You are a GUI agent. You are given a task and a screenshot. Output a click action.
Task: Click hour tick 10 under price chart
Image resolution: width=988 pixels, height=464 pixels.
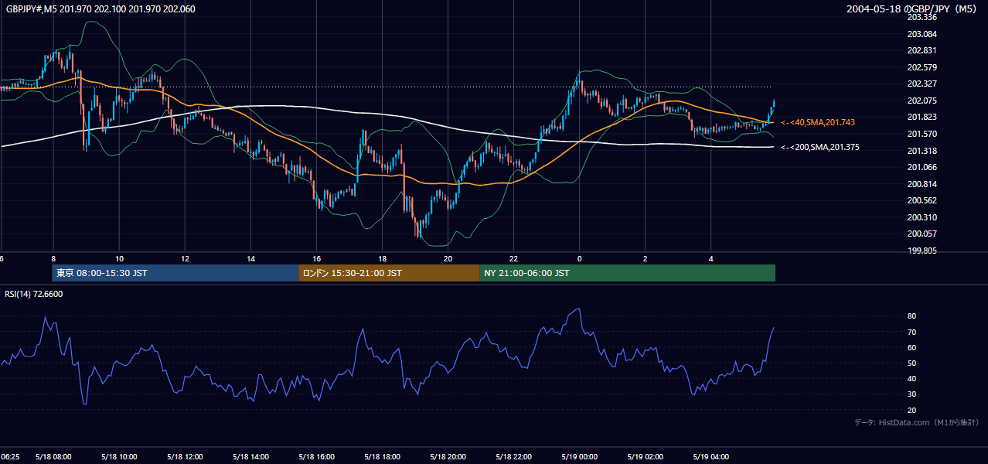coord(119,258)
